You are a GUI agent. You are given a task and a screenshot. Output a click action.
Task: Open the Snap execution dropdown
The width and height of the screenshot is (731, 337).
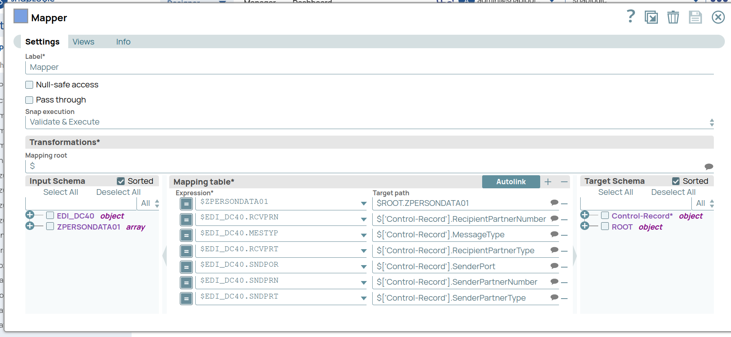[x=711, y=122]
